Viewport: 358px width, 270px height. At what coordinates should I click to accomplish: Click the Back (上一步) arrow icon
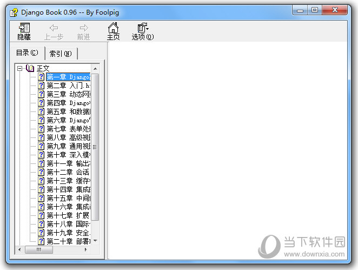click(54, 28)
